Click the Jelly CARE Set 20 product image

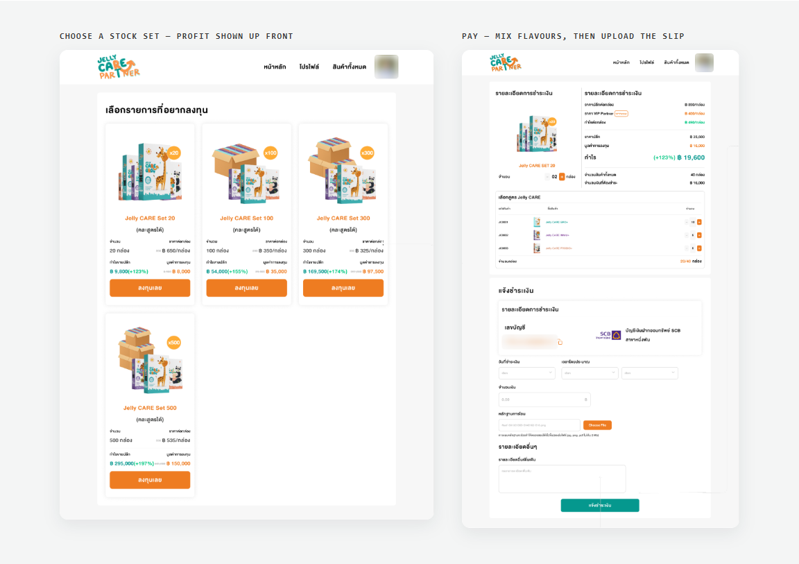click(150, 171)
